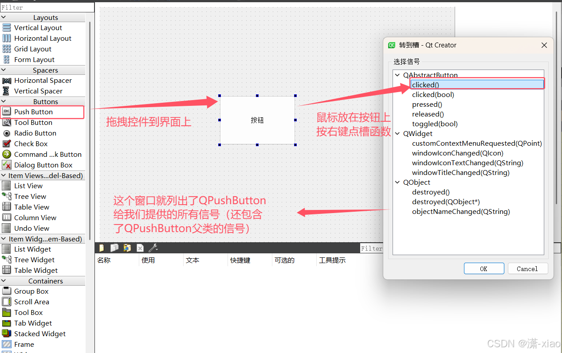This screenshot has width=562, height=353.
Task: Select the List View widget icon
Action: [7, 186]
